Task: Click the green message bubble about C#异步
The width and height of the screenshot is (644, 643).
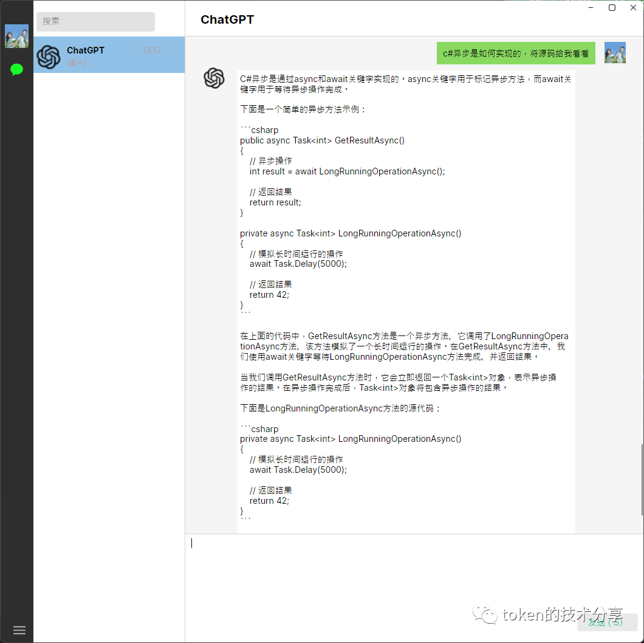Action: tap(515, 53)
